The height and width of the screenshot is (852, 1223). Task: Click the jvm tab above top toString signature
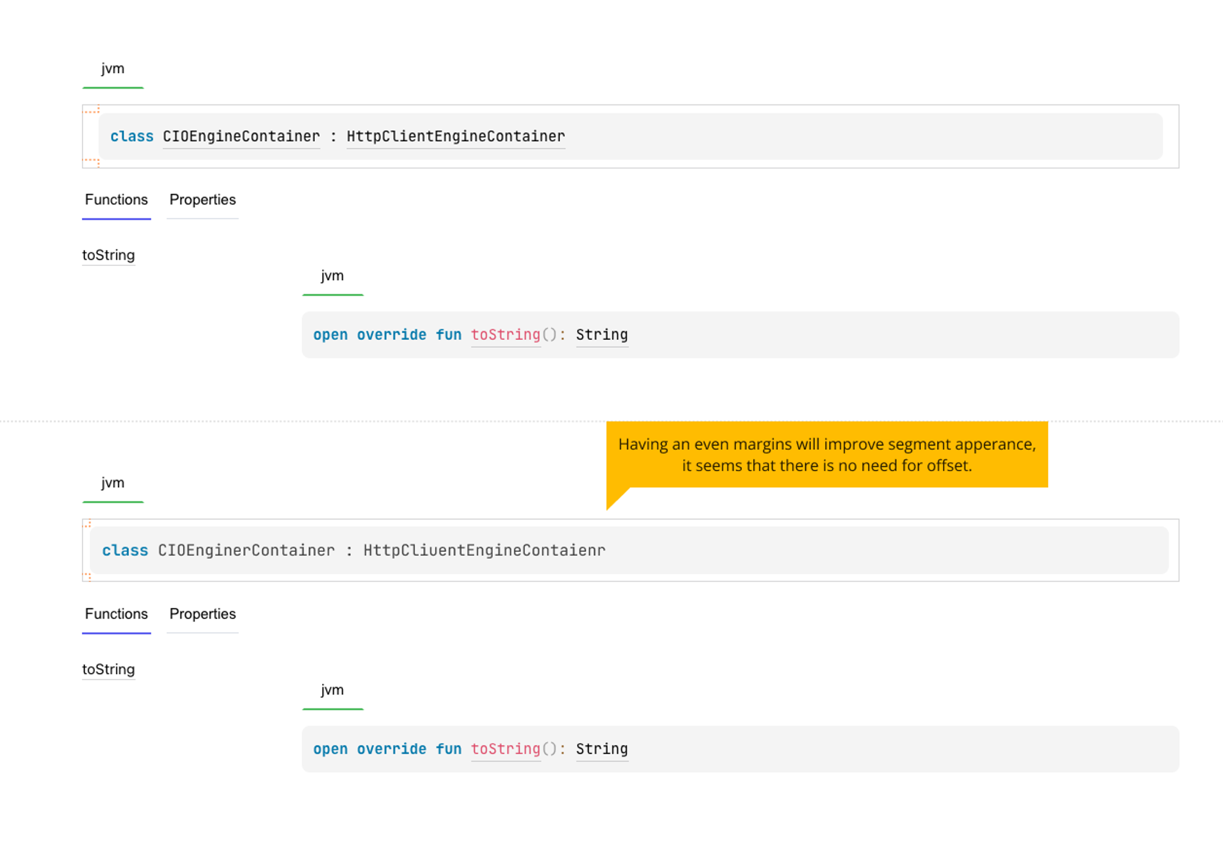point(332,276)
